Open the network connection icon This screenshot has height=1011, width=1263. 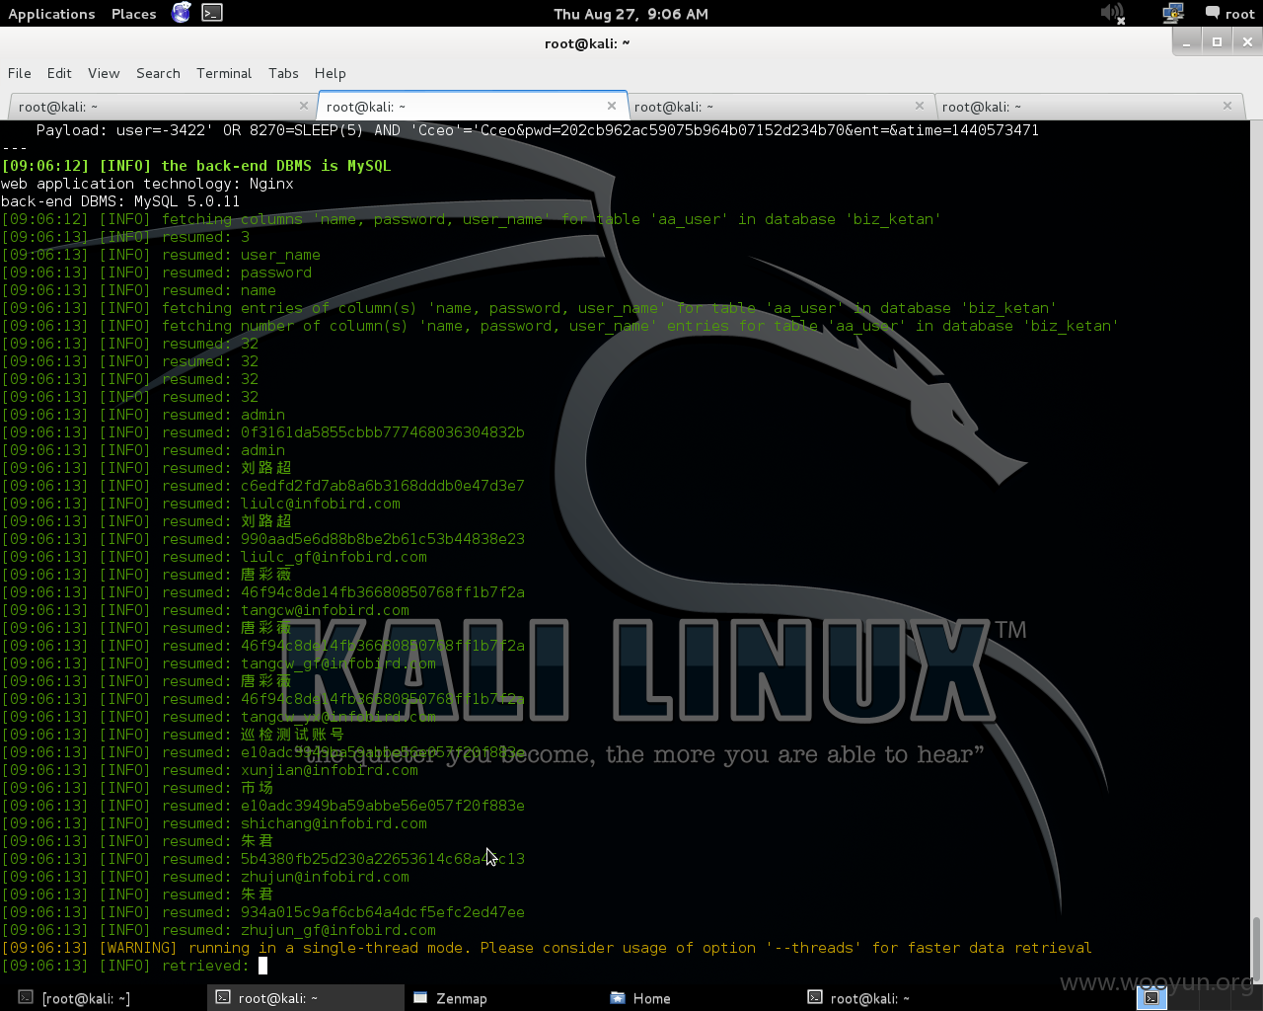[x=1172, y=13]
